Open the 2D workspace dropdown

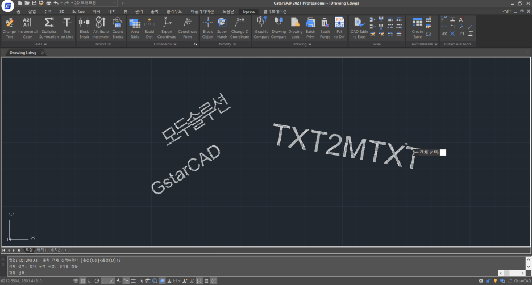click(x=95, y=3)
